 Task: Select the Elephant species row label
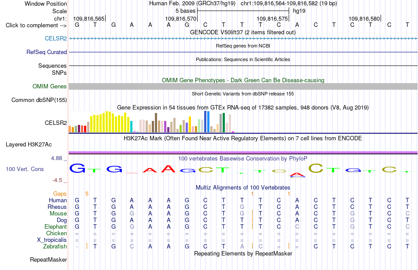coord(55,226)
